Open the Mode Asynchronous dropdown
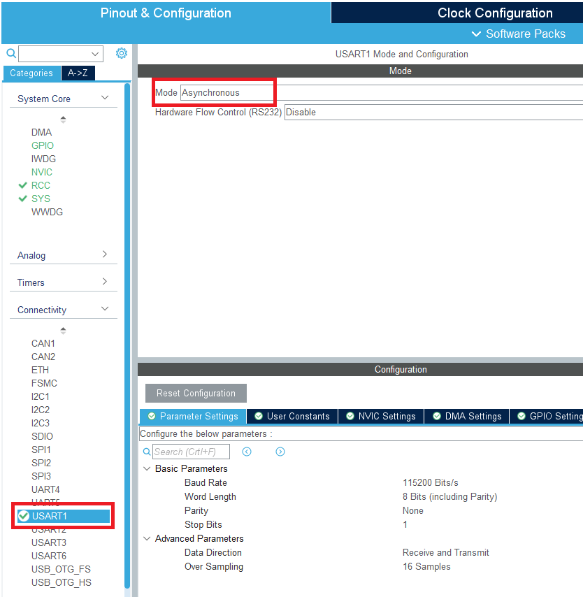 382,92
